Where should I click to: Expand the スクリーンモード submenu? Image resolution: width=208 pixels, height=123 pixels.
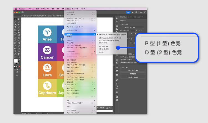[80, 31]
